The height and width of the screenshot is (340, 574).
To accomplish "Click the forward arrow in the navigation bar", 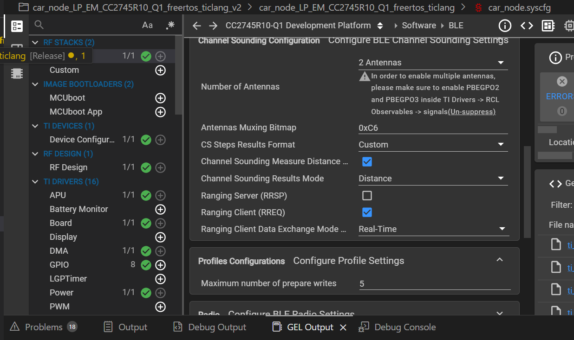I will coord(213,26).
